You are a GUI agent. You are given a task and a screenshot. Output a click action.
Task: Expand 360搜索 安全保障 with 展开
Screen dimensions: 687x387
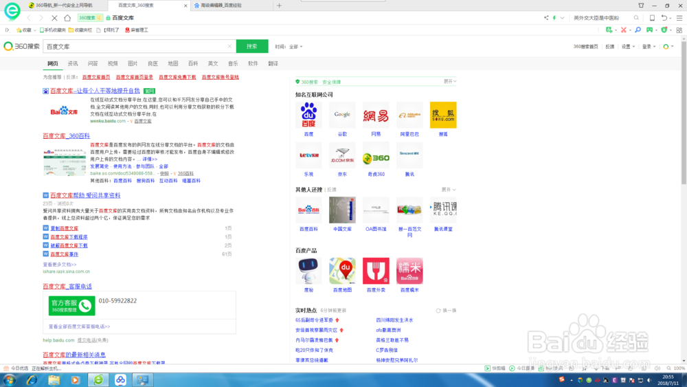click(x=450, y=82)
